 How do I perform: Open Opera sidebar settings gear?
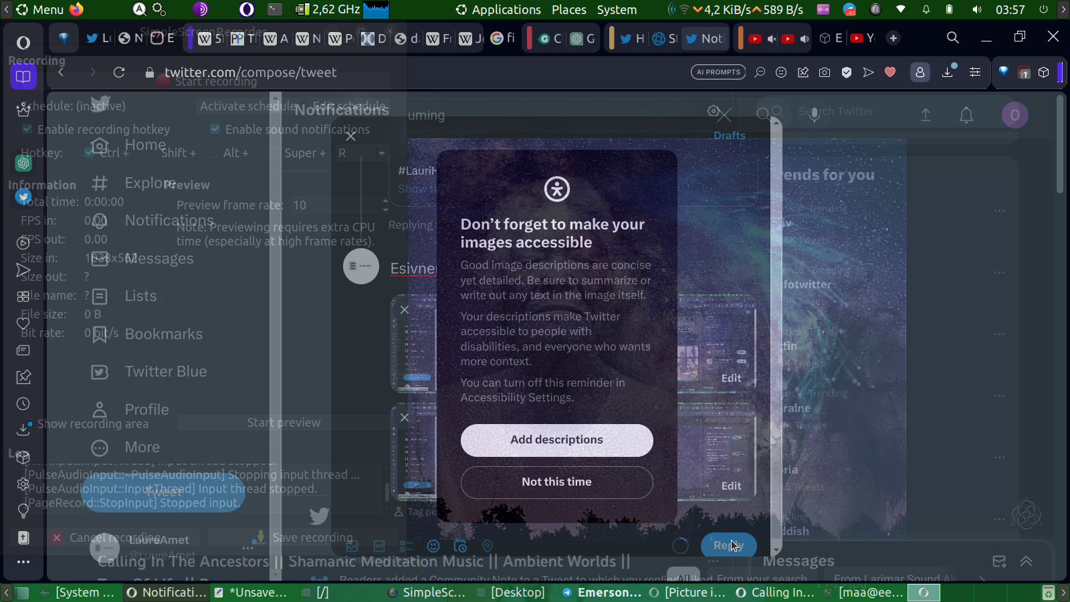(23, 484)
